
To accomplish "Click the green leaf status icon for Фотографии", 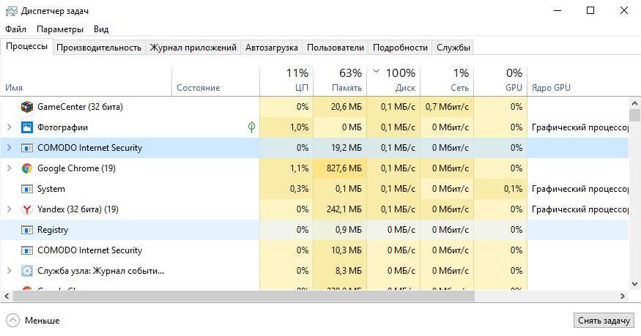I will [251, 127].
